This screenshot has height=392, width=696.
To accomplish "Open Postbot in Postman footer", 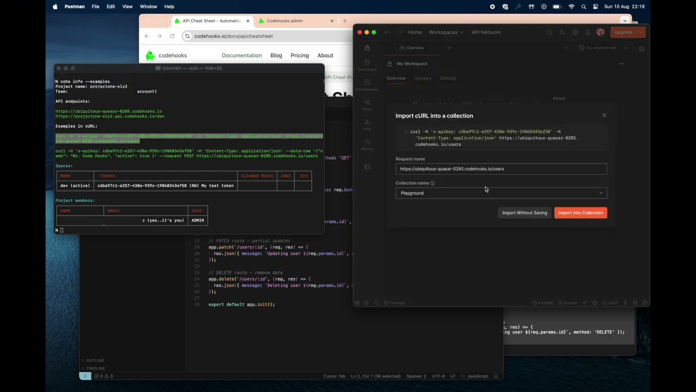I will pos(543,303).
